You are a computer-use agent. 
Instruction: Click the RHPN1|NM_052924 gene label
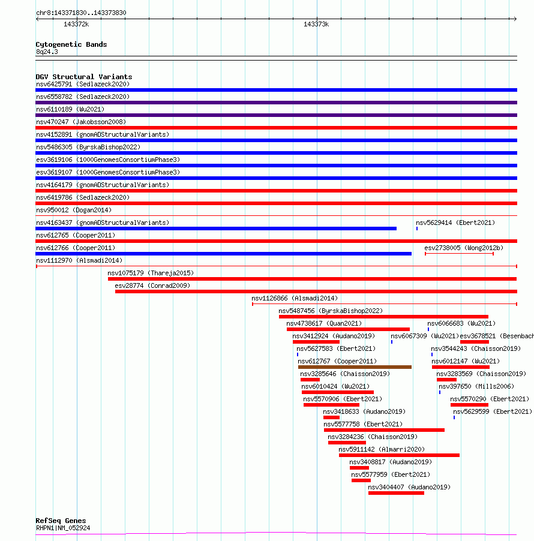click(63, 528)
